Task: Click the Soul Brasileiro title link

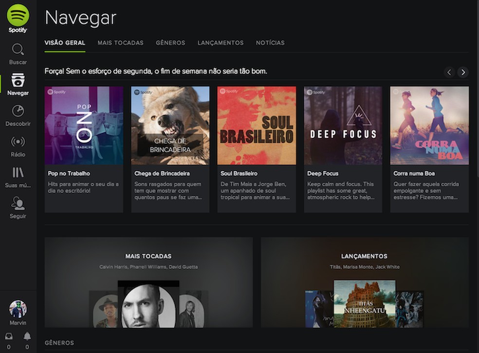Action: tap(239, 173)
